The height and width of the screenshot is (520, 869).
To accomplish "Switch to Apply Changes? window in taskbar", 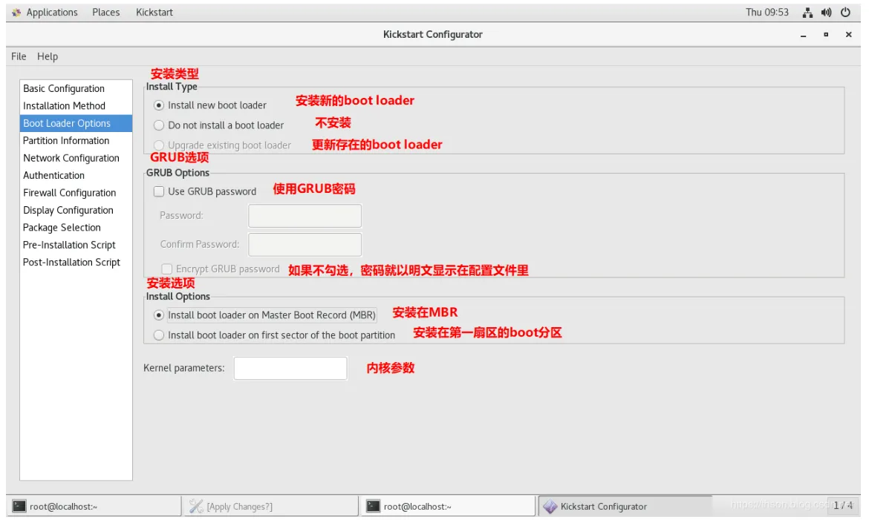I will click(x=271, y=506).
